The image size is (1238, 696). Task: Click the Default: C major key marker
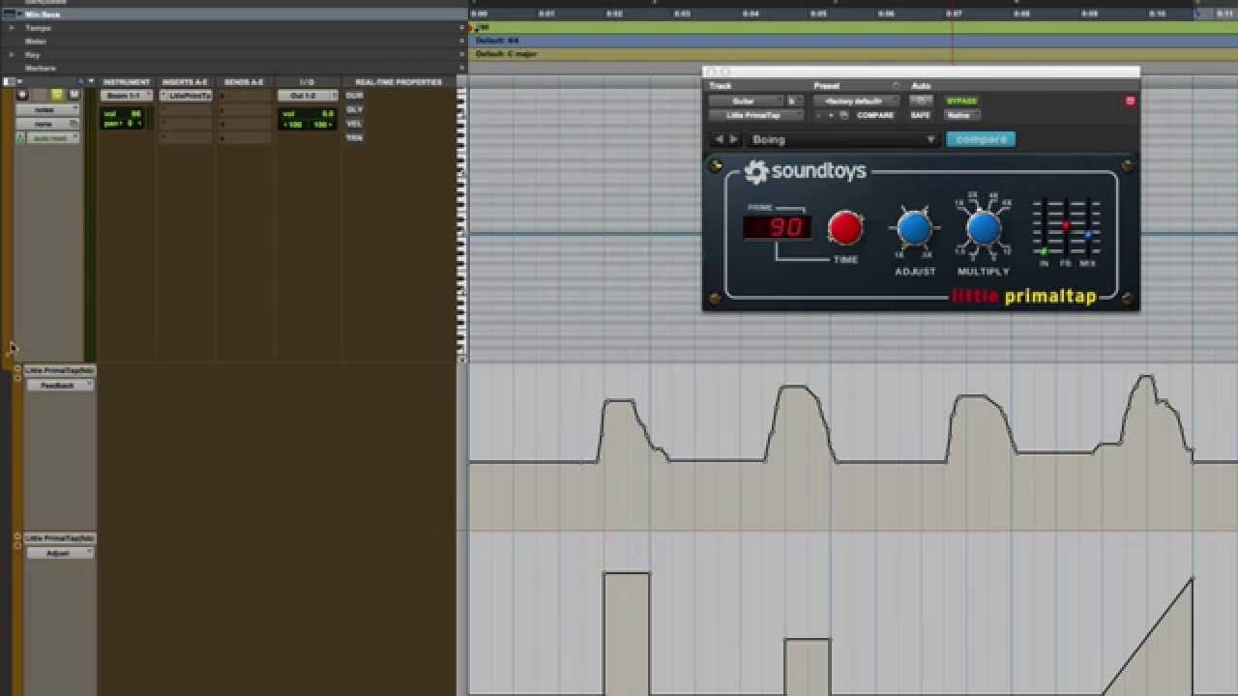click(x=507, y=55)
